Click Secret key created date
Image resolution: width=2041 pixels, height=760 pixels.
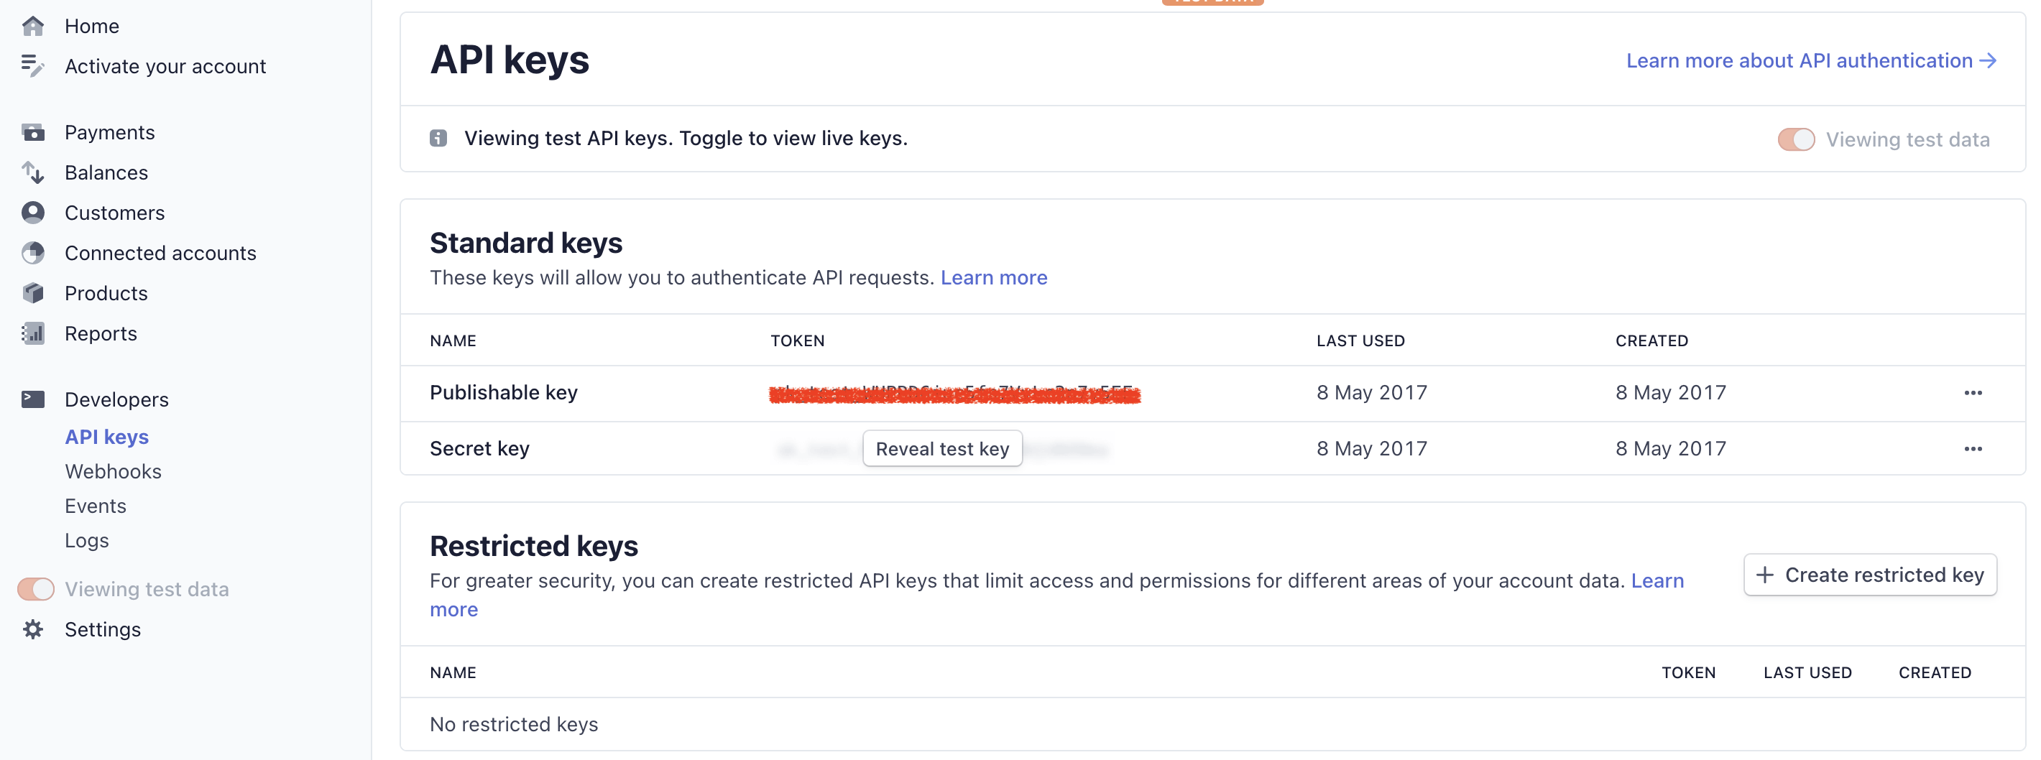pyautogui.click(x=1670, y=449)
